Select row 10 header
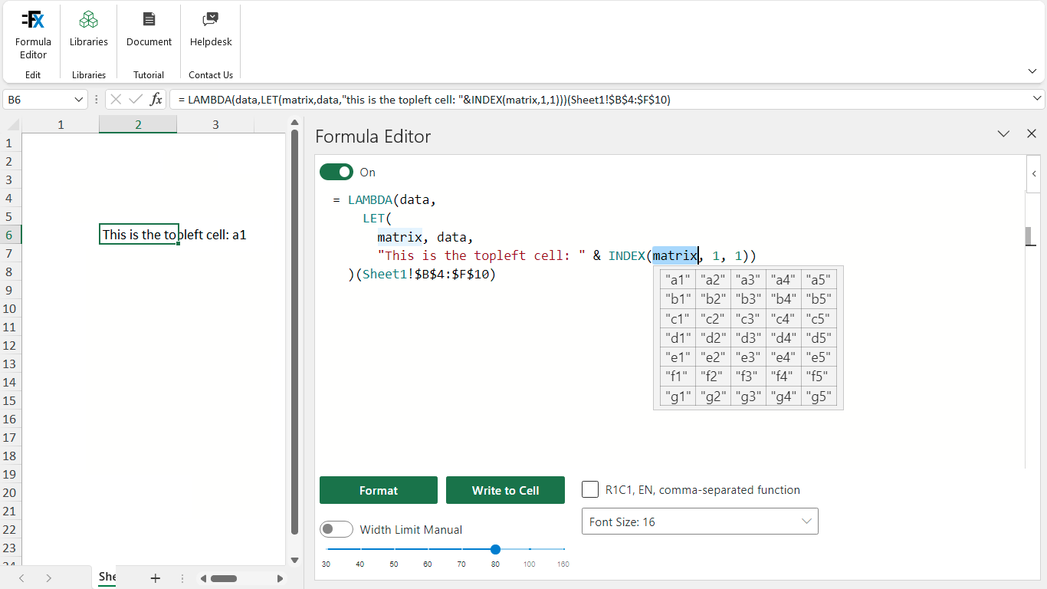This screenshot has width=1047, height=589. (x=10, y=308)
